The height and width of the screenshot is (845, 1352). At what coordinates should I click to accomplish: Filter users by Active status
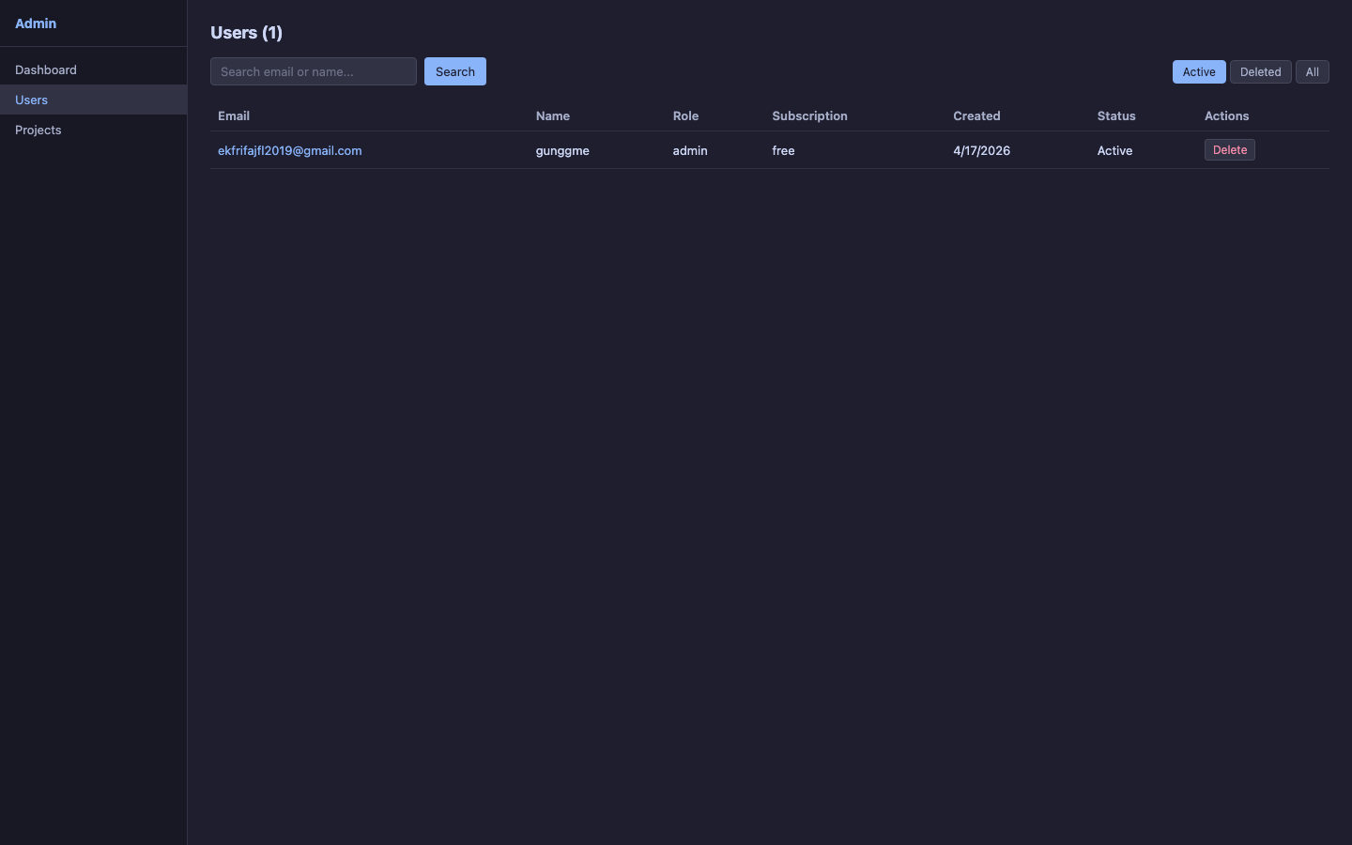tap(1198, 72)
